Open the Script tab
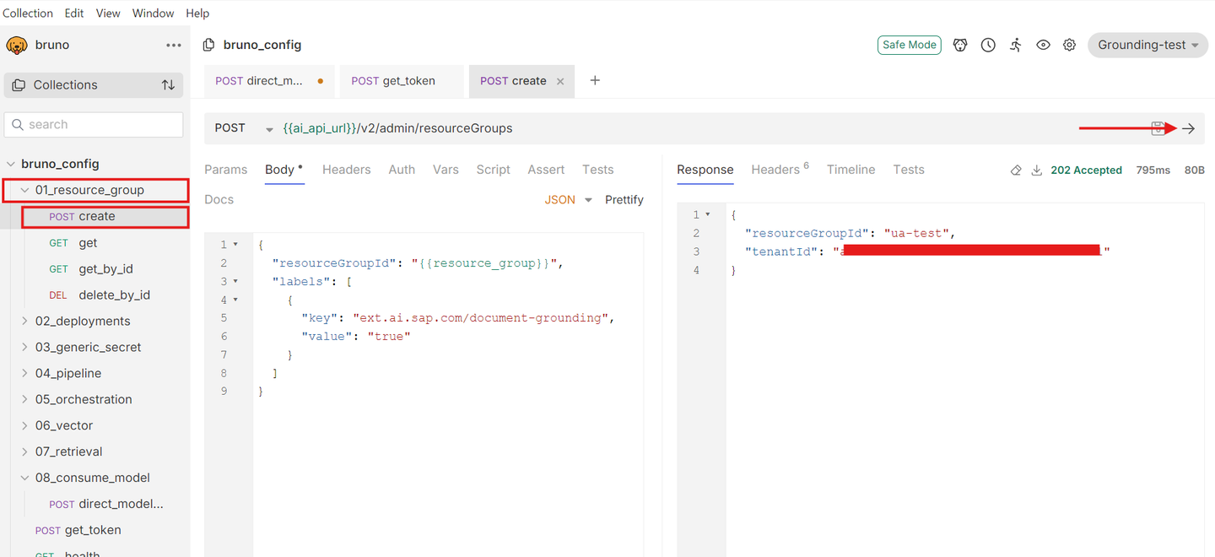 click(x=494, y=170)
